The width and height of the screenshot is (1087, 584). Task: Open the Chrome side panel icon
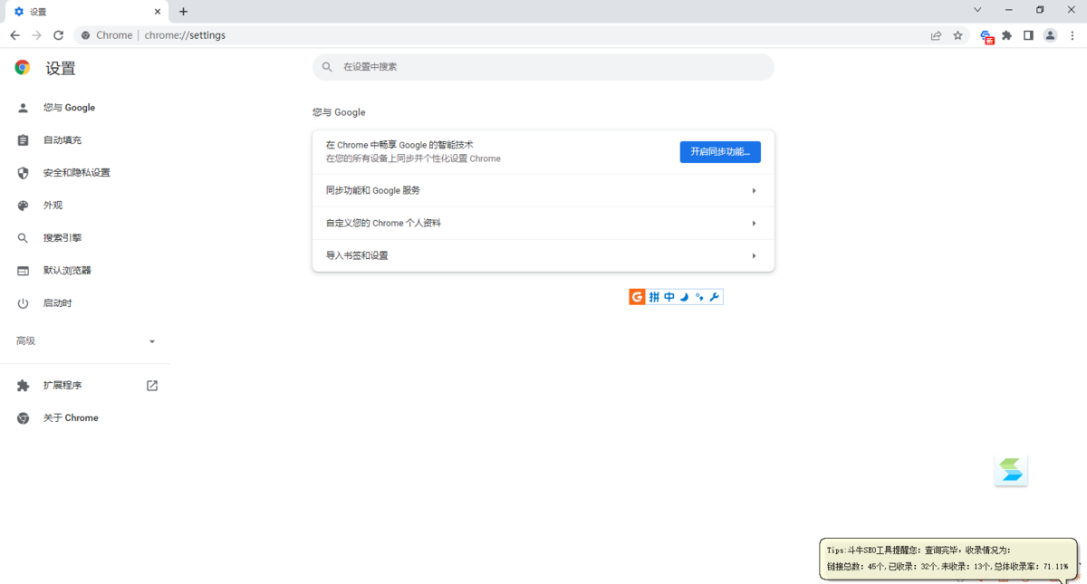pyautogui.click(x=1028, y=35)
